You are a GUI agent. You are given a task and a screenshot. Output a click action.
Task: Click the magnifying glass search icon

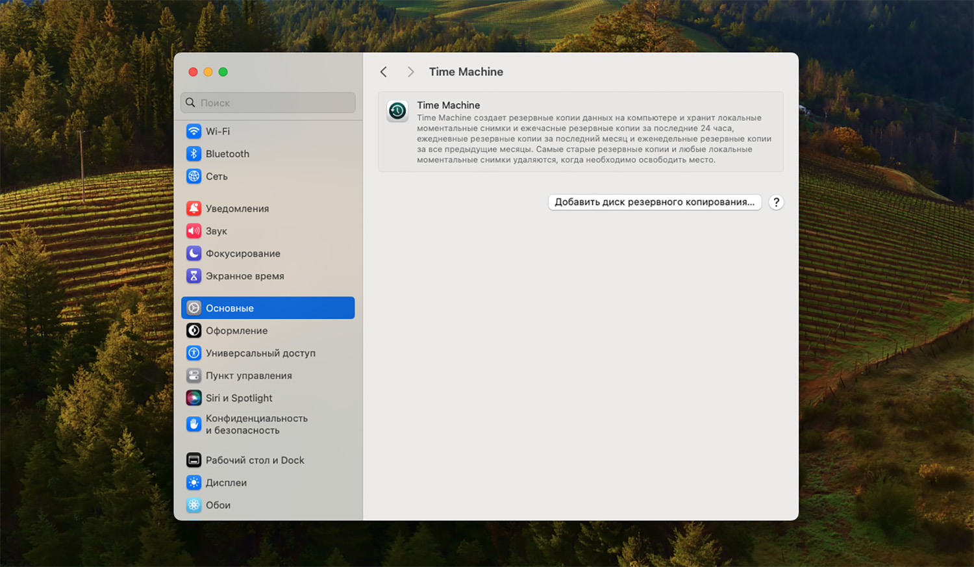pyautogui.click(x=190, y=103)
